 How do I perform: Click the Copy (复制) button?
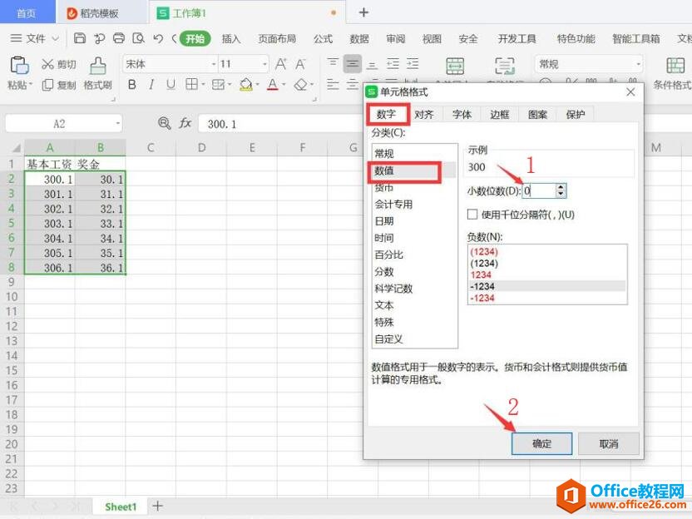coord(59,85)
